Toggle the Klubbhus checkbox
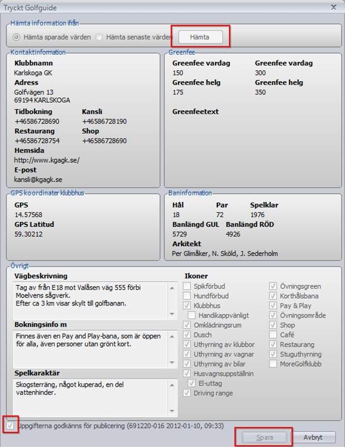Viewport: 345px width, 447px height. tap(187, 305)
